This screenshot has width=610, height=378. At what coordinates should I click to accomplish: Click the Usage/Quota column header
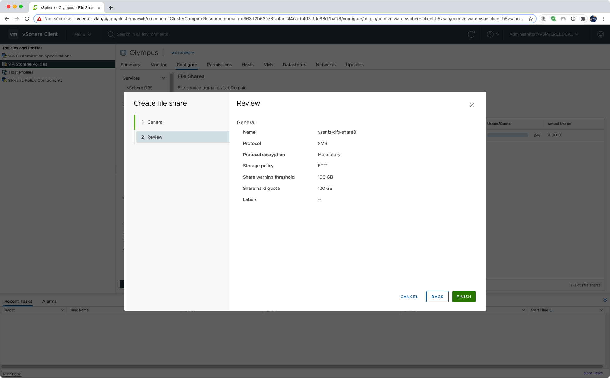(499, 124)
